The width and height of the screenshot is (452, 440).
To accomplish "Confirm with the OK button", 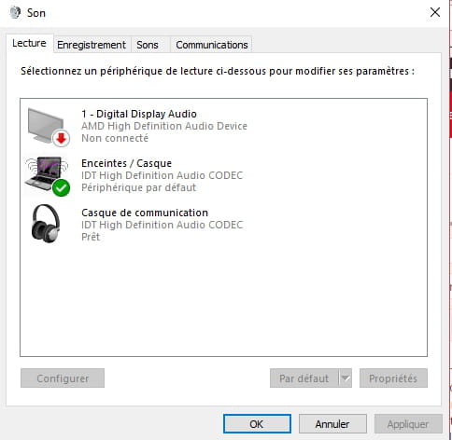I will pos(257,424).
